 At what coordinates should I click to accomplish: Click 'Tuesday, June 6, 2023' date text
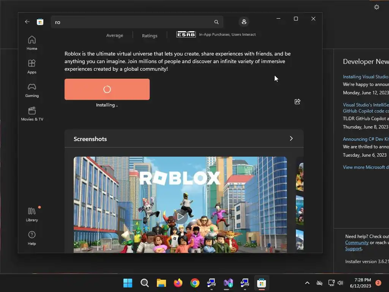pyautogui.click(x=365, y=155)
